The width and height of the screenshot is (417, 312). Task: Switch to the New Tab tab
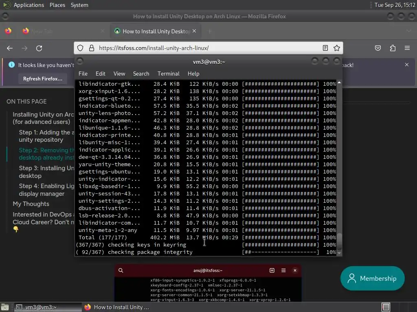[x=63, y=31]
